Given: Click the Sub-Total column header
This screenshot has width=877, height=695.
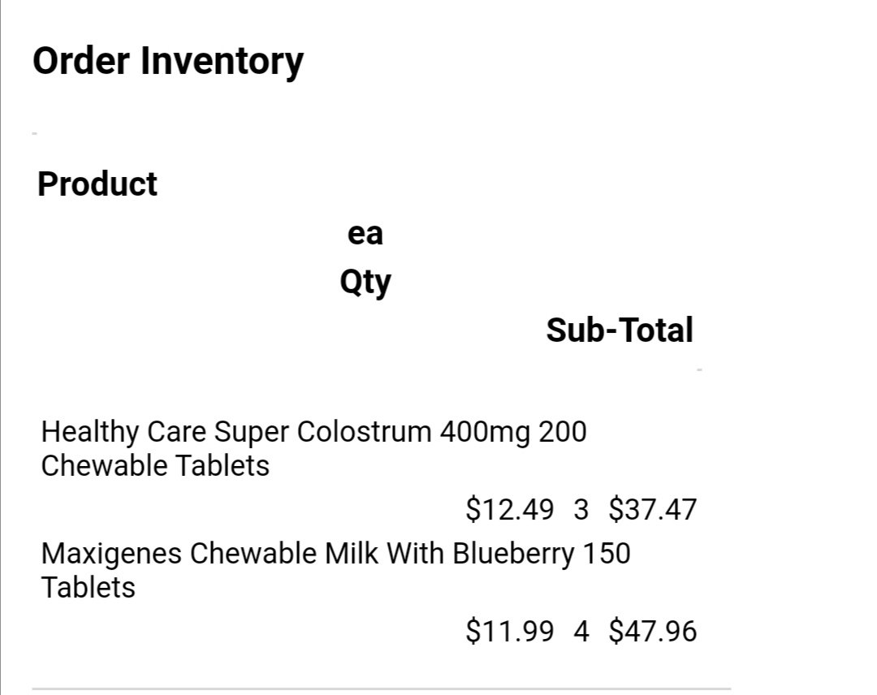Looking at the screenshot, I should pos(620,330).
